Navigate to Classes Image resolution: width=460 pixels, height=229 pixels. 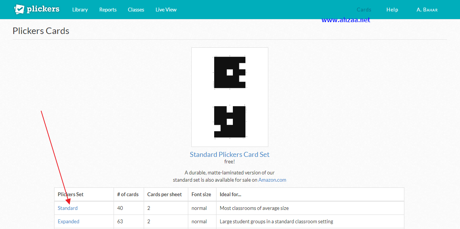coord(136,10)
